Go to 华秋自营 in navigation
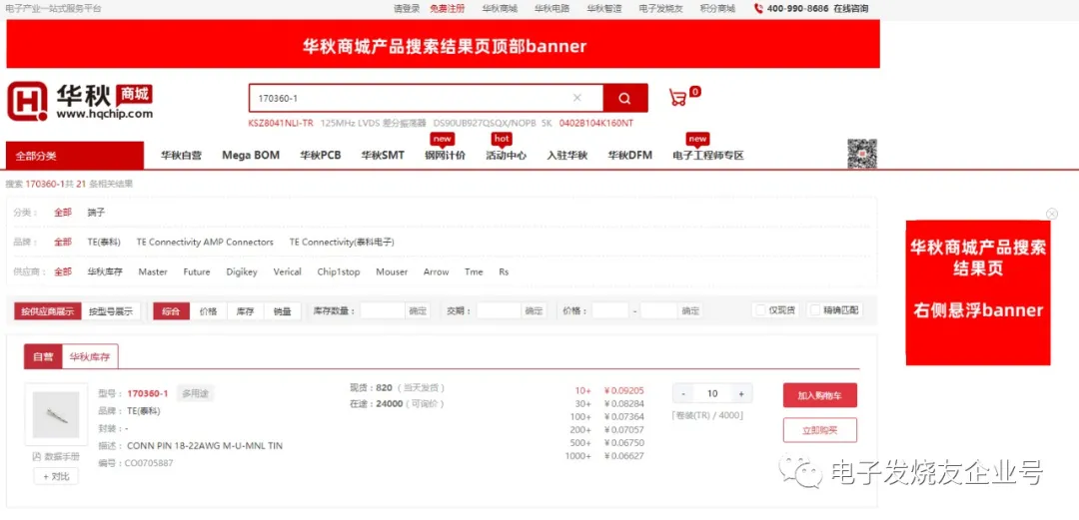 click(182, 156)
